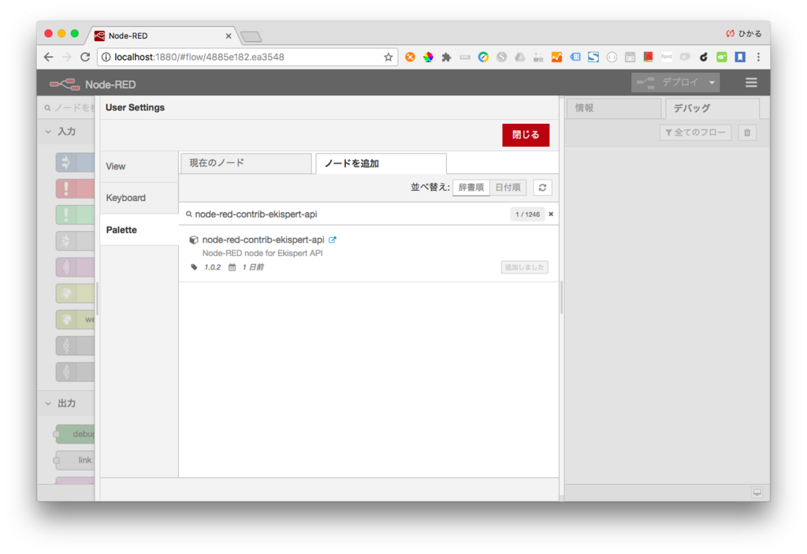
Task: Click the Node-RED logo in the header
Action: click(x=93, y=84)
